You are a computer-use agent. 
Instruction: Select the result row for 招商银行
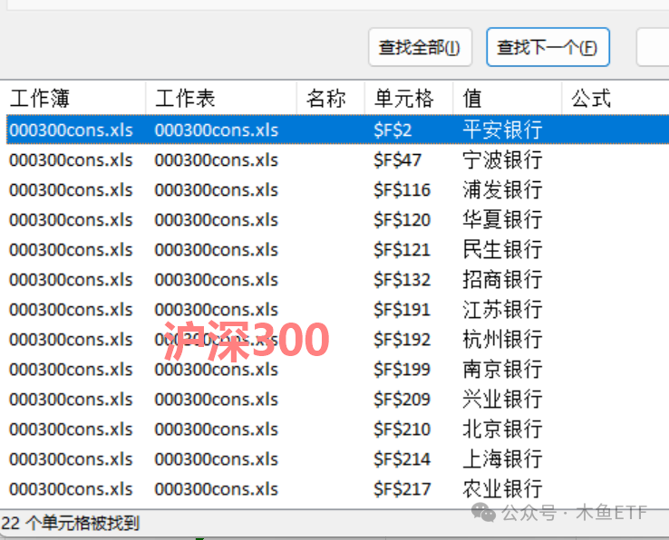(337, 279)
